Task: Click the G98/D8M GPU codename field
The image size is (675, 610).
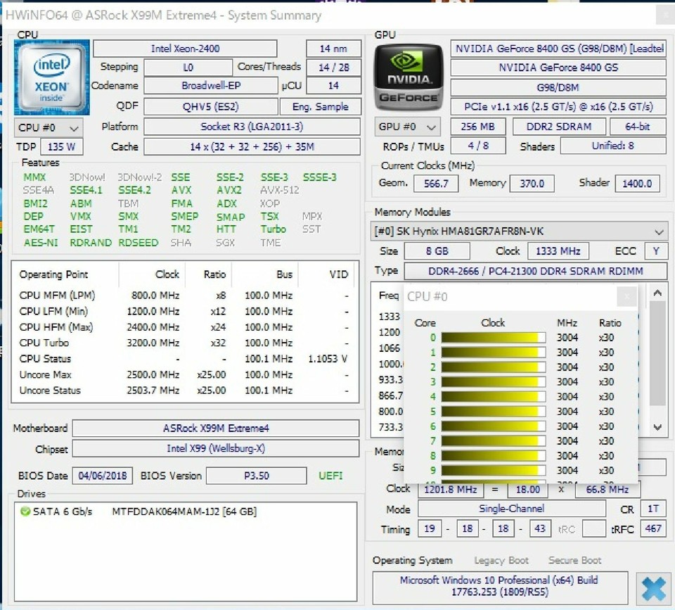Action: pos(558,87)
